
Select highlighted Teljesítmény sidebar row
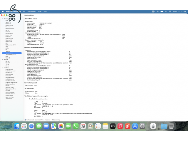[12, 53]
